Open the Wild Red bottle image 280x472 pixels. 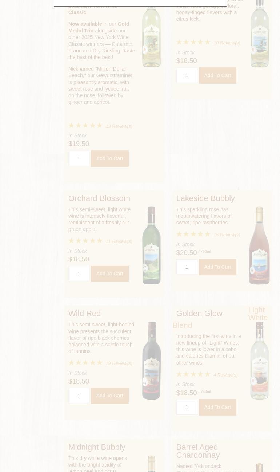[x=151, y=361]
